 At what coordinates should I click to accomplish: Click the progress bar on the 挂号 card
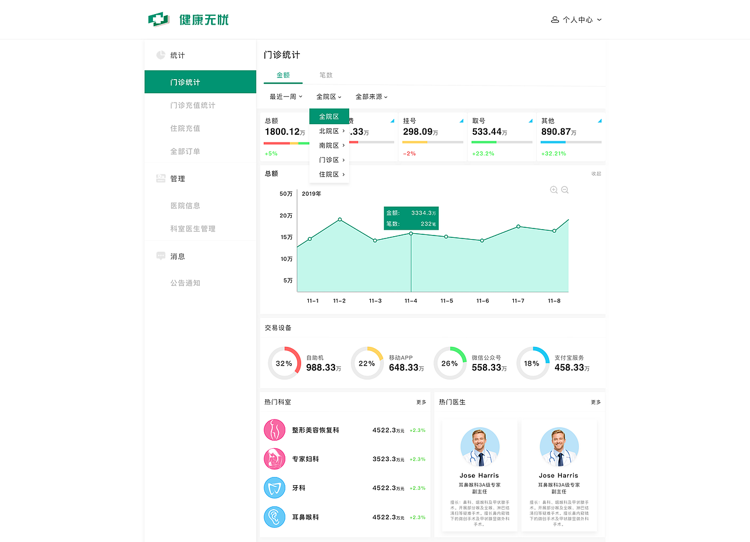click(432, 141)
